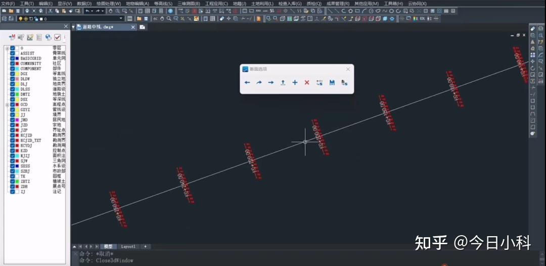Image resolution: width=546 pixels, height=266 pixels.
Task: Click the blue globe icon in the top toolbar
Action: tap(171, 11)
